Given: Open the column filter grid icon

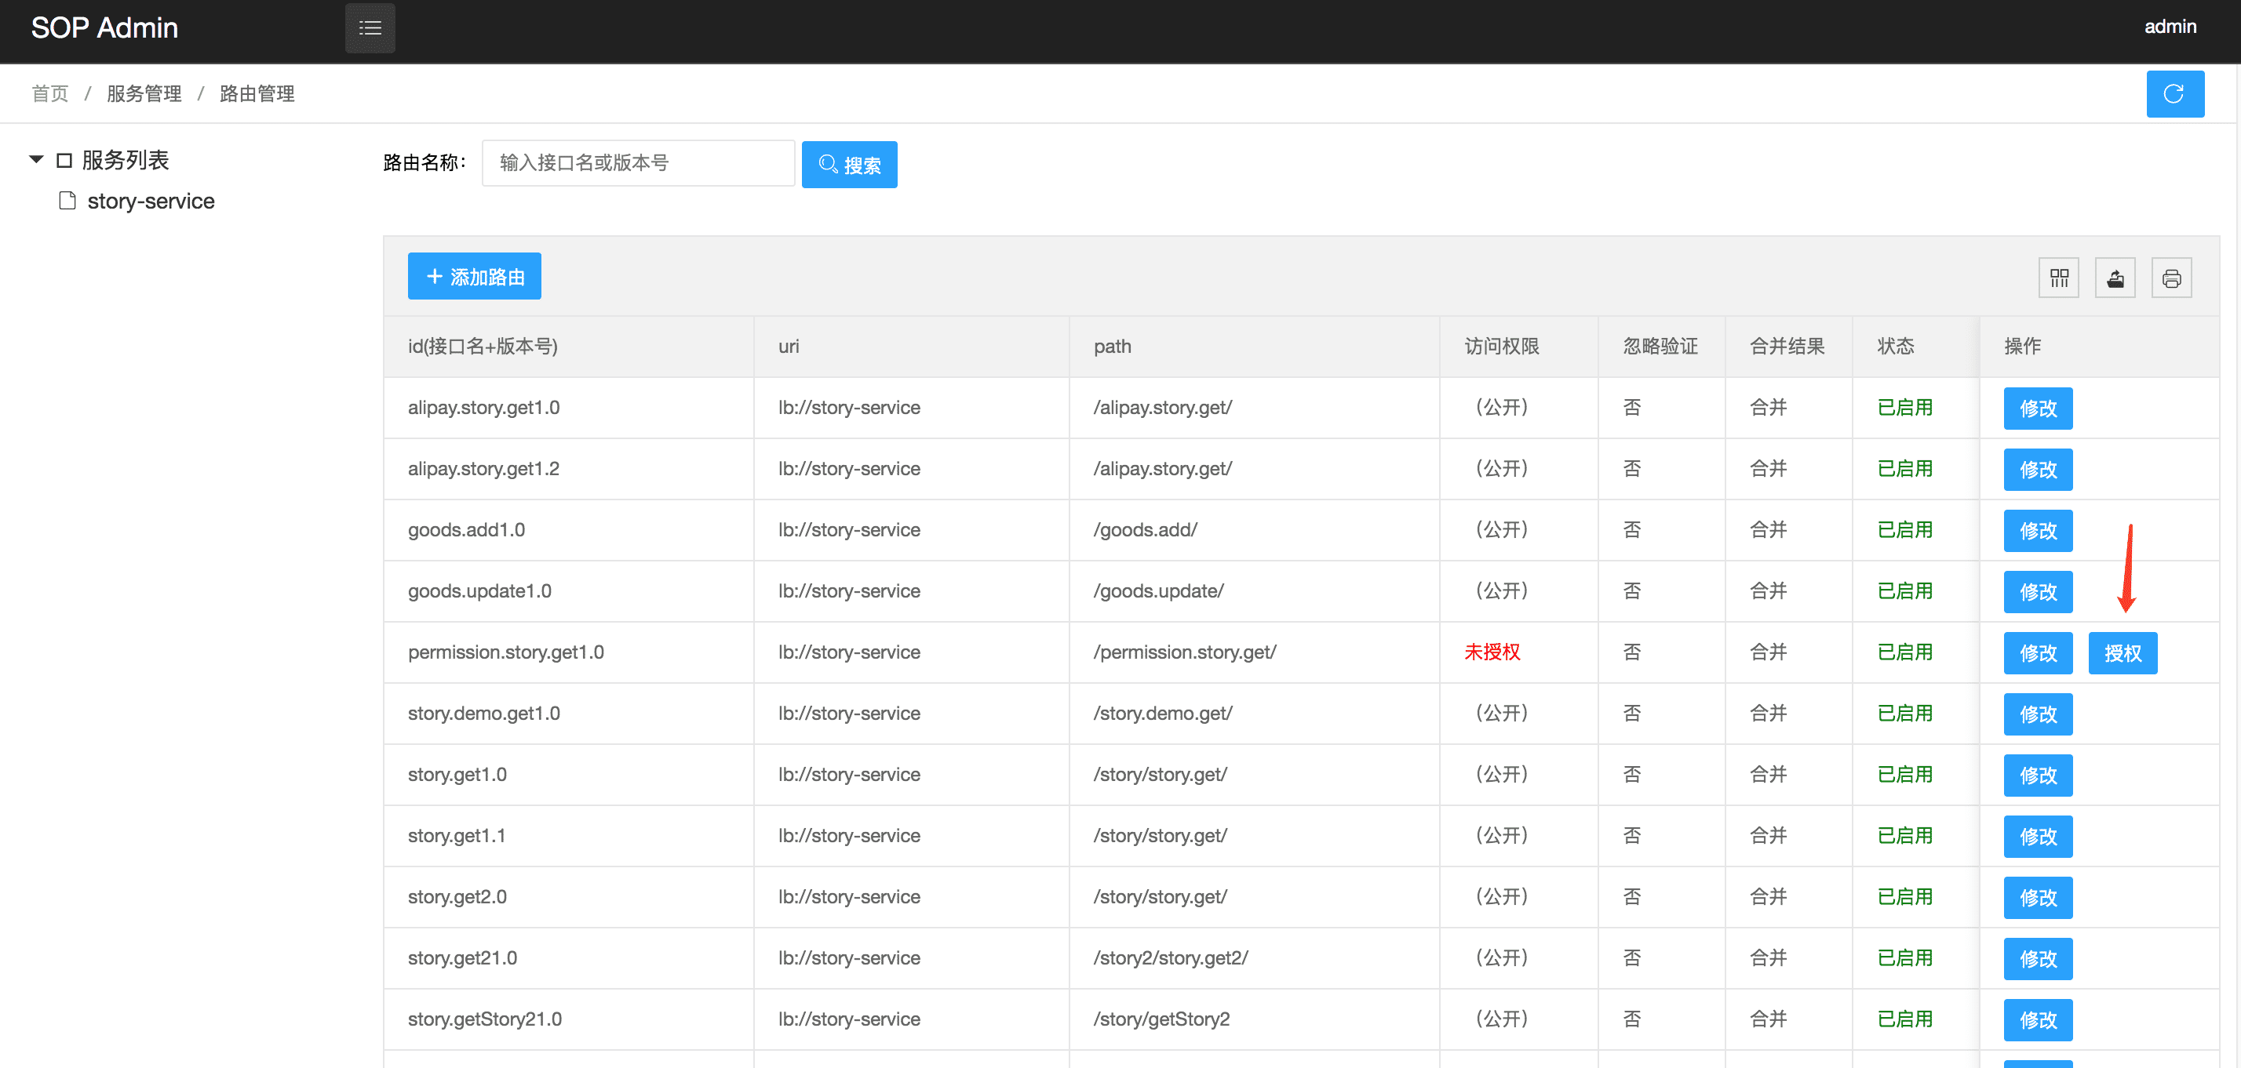Looking at the screenshot, I should pyautogui.click(x=2058, y=278).
